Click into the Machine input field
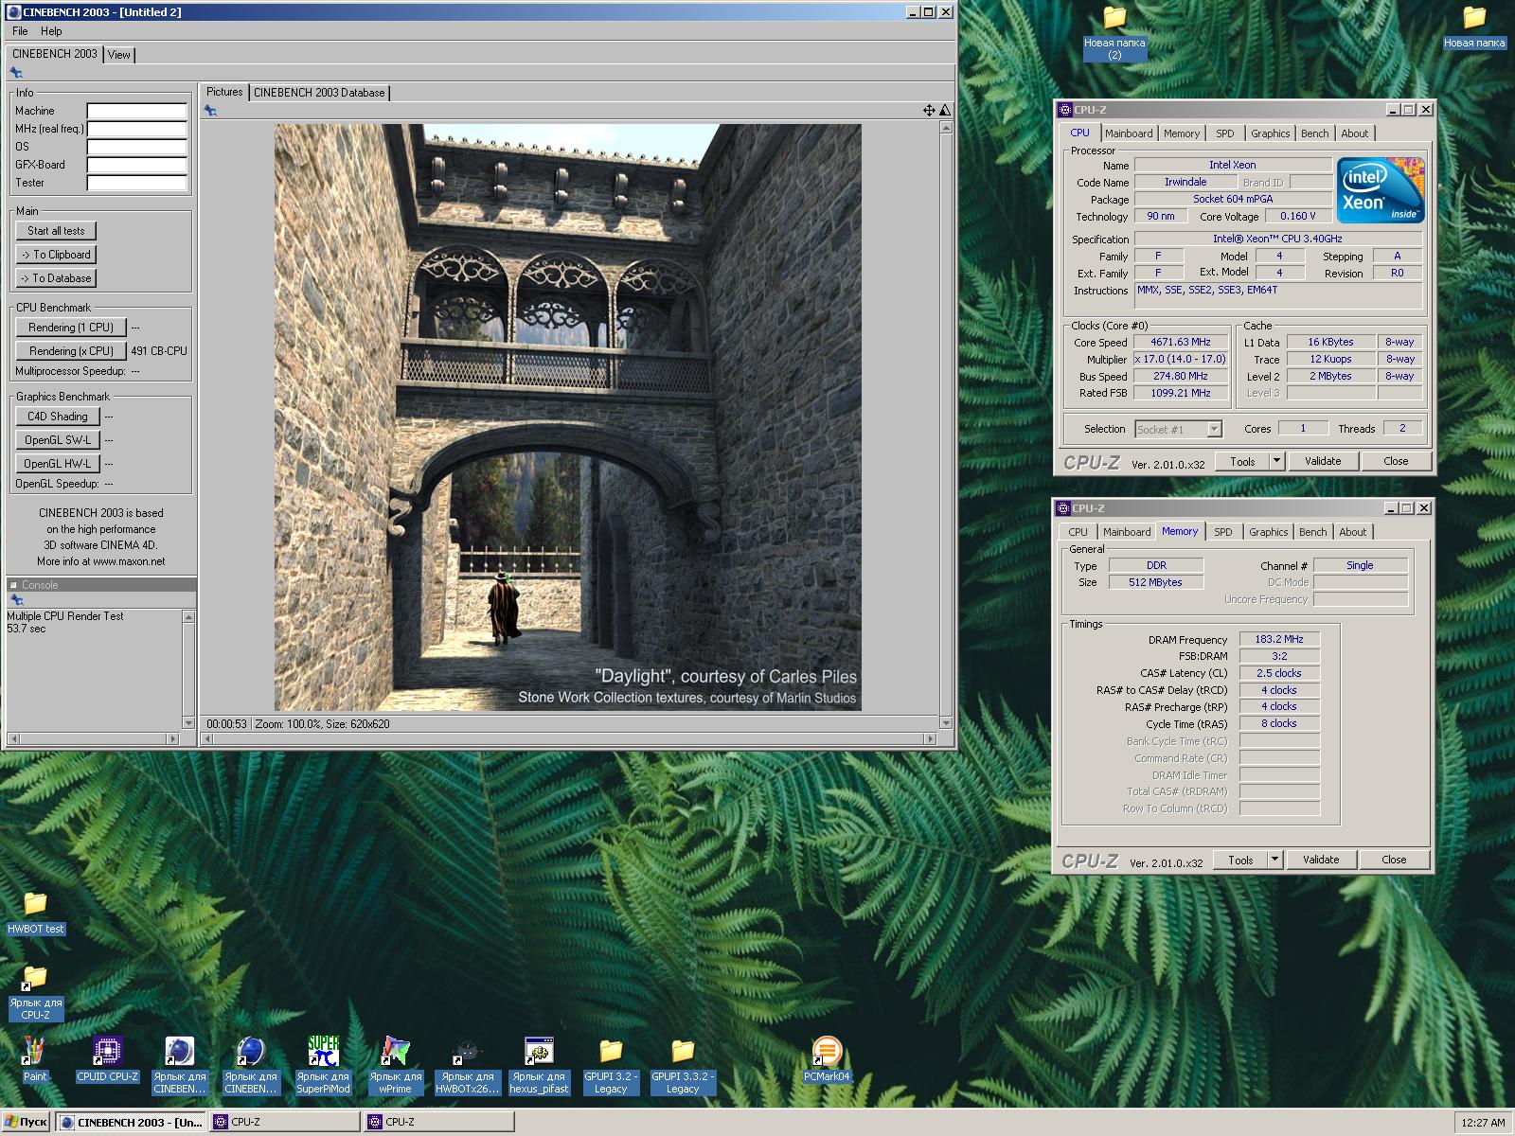The image size is (1515, 1136). 137,111
